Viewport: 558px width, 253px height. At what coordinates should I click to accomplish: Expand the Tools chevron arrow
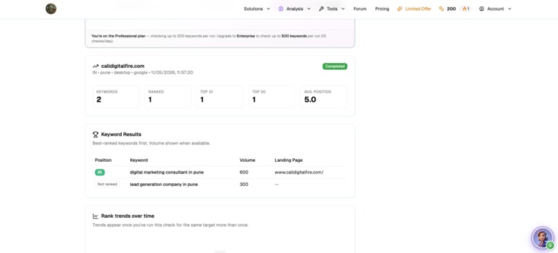pos(343,9)
